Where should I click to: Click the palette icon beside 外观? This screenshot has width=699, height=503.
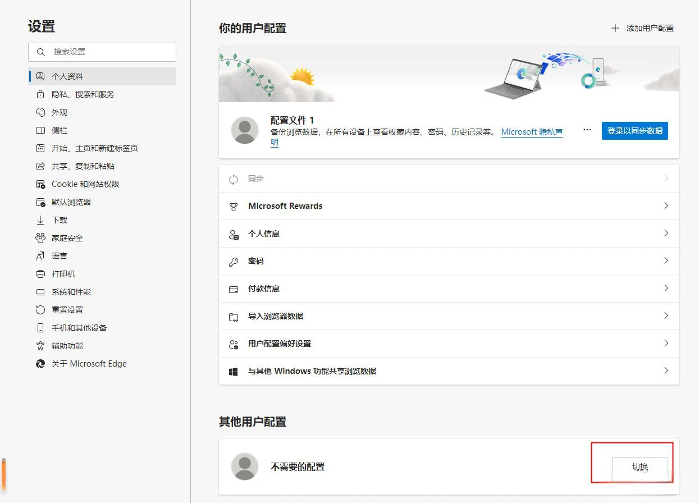pos(40,112)
